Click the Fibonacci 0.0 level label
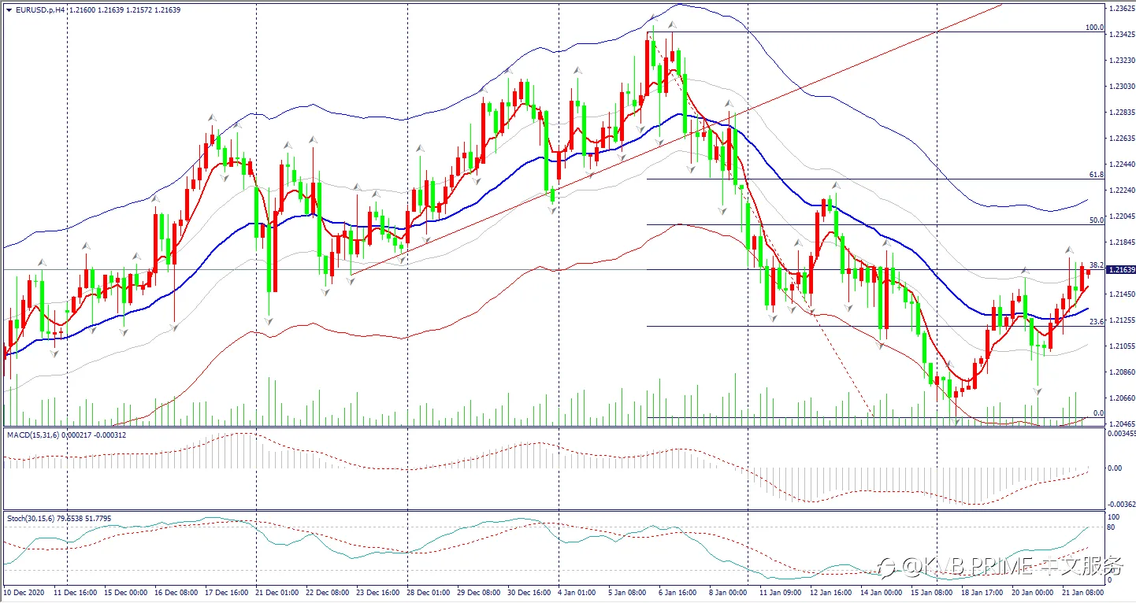The width and height of the screenshot is (1136, 603). coord(1099,412)
